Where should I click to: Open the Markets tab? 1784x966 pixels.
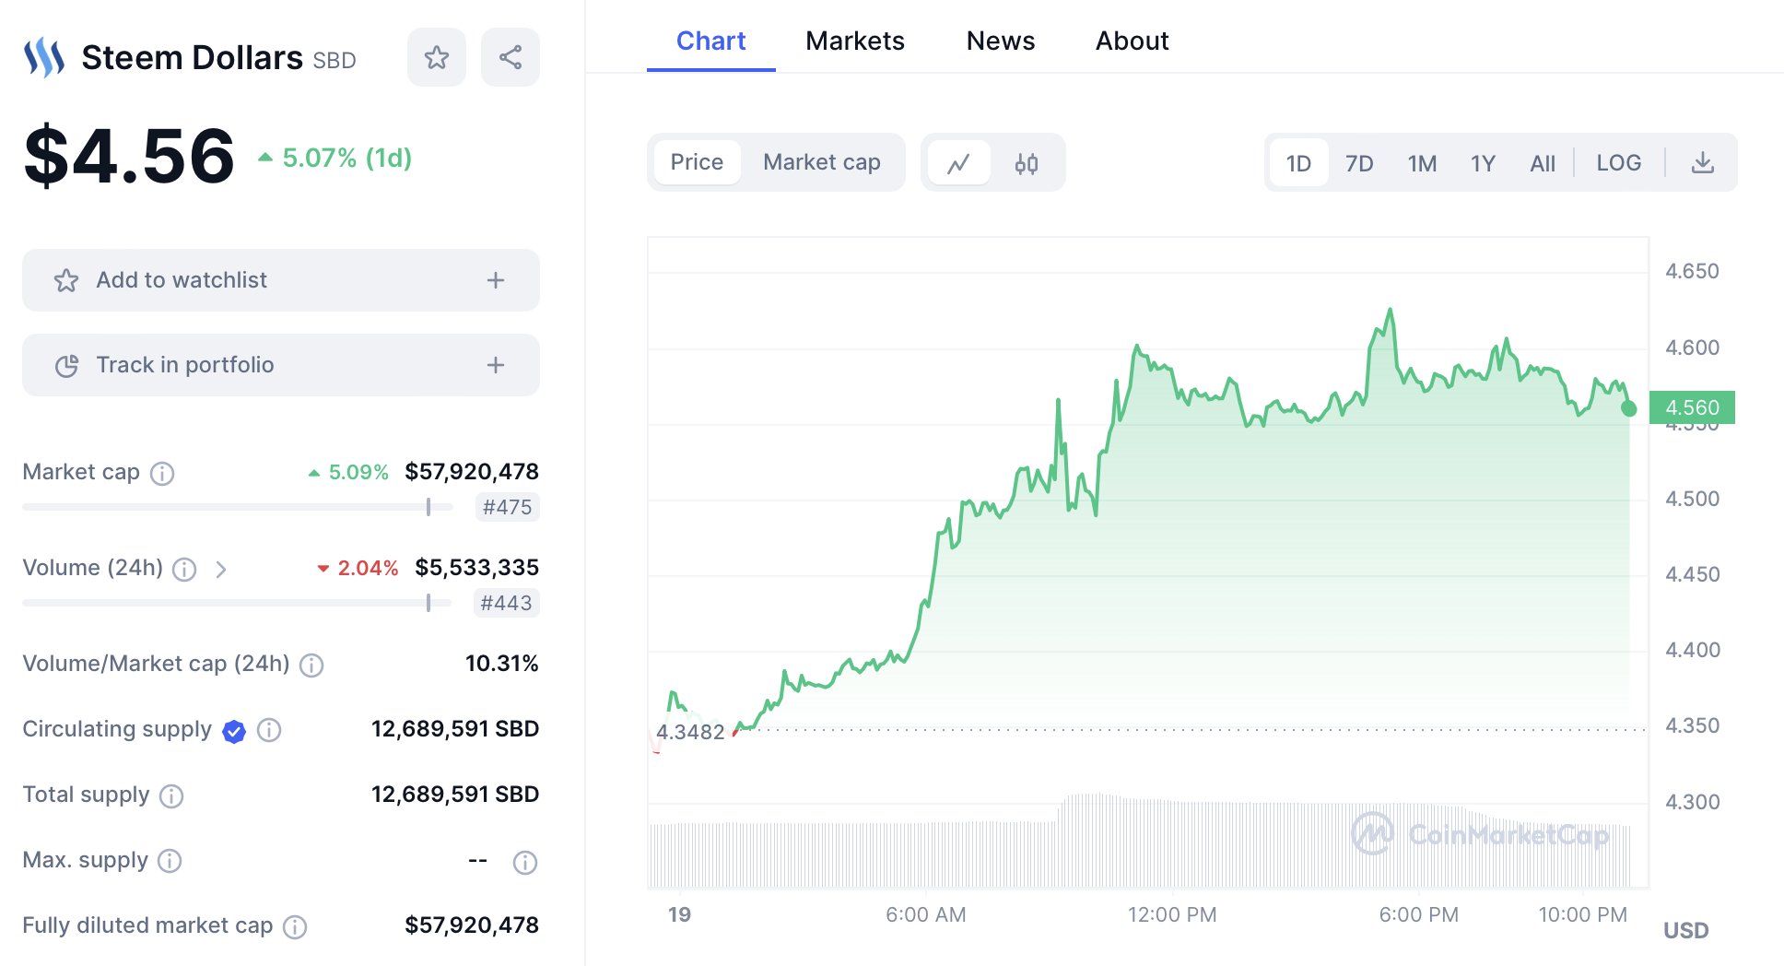point(854,41)
